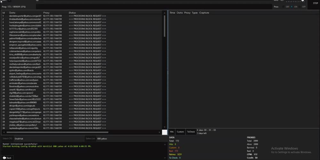Click the '800 yahoo' wordlist name
Screen dimensions: 320x160
(x=102, y=139)
